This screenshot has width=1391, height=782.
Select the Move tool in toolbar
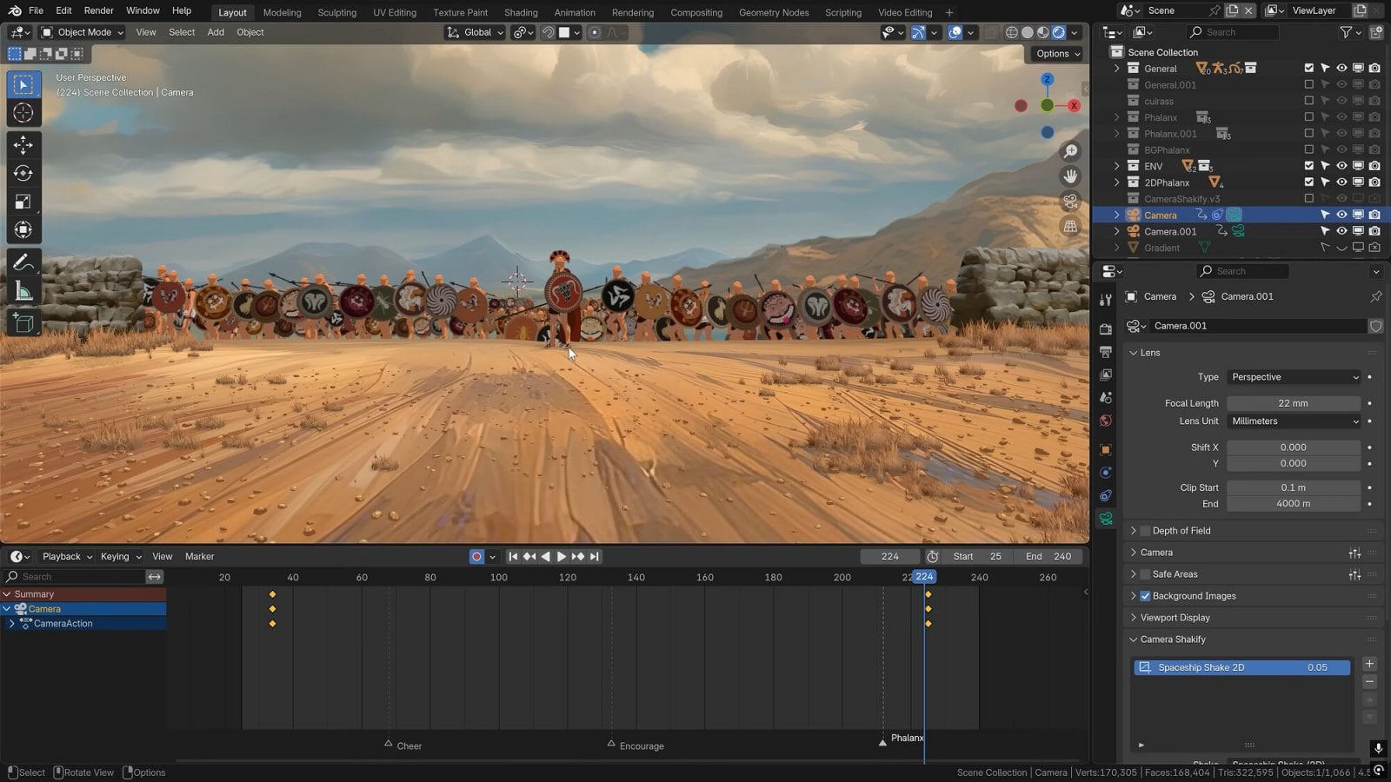[x=23, y=145]
